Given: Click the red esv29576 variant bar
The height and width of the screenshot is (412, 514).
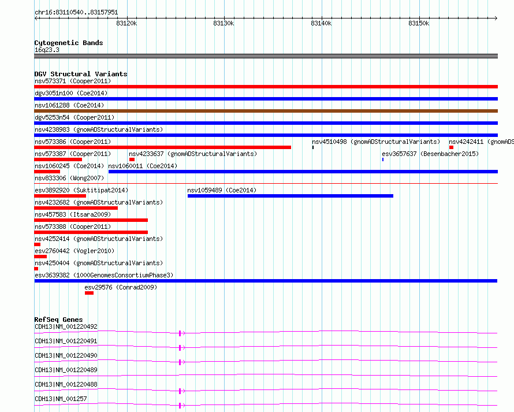Looking at the screenshot, I should (89, 293).
